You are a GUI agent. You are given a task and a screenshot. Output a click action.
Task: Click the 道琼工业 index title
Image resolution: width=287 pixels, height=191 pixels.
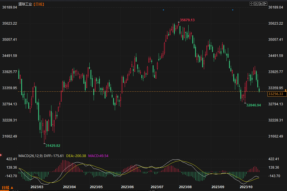(25, 4)
